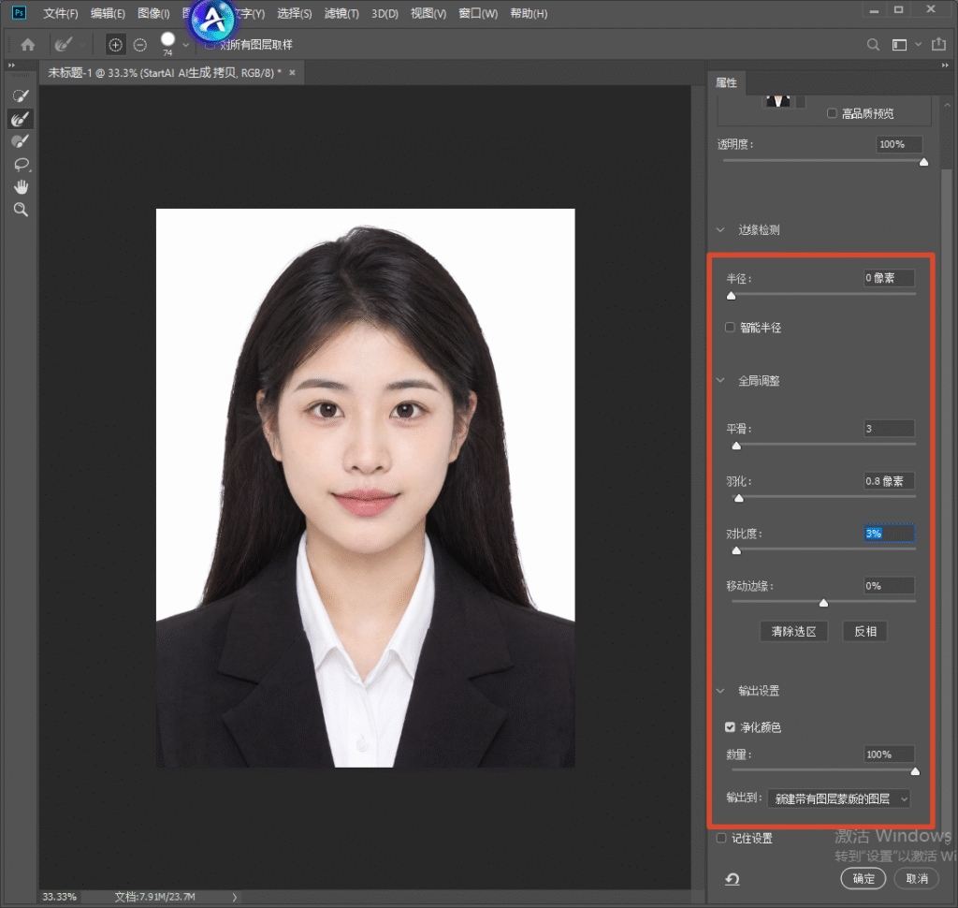The height and width of the screenshot is (908, 958).
Task: Select the Zoom tool
Action: (x=21, y=210)
